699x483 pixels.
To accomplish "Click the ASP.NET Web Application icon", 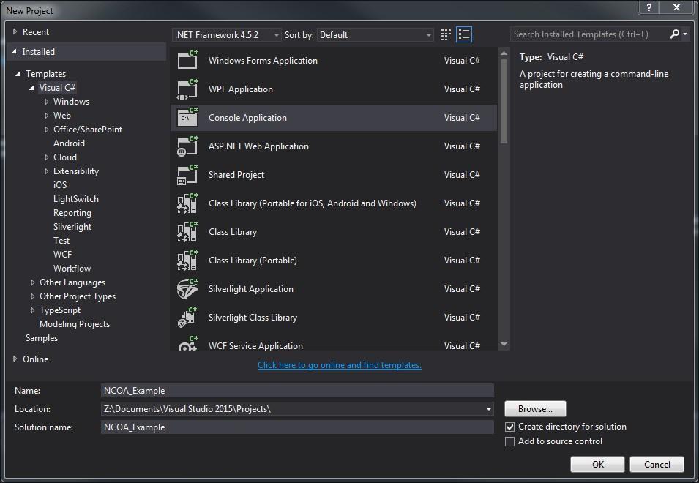I will 188,146.
